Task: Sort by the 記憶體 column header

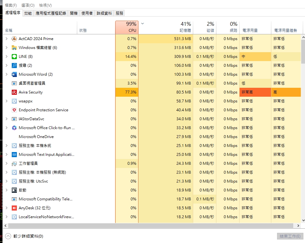Action: click(166, 27)
